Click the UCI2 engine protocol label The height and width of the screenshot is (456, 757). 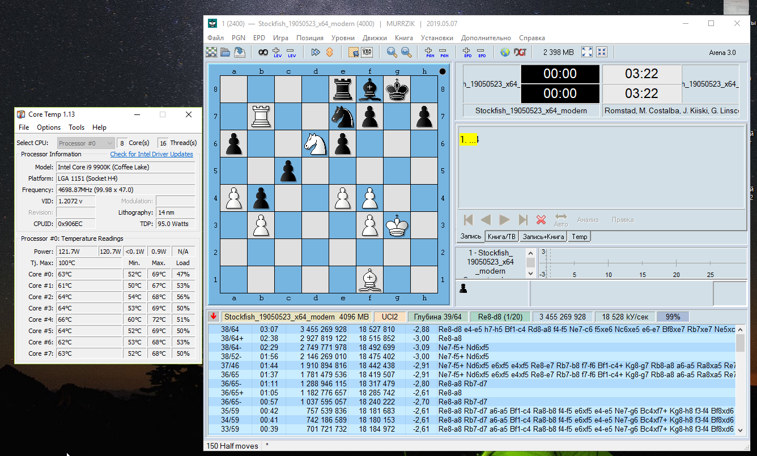tap(390, 317)
